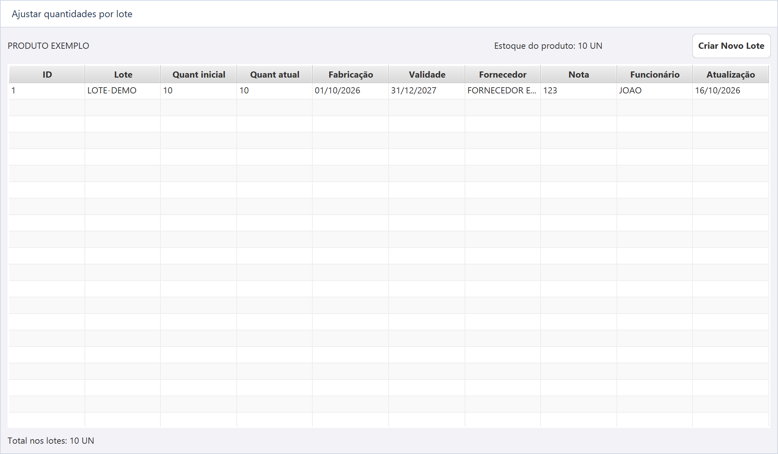Select the LOTE-DEMO cell
Screen dimensions: 778x454
point(123,91)
